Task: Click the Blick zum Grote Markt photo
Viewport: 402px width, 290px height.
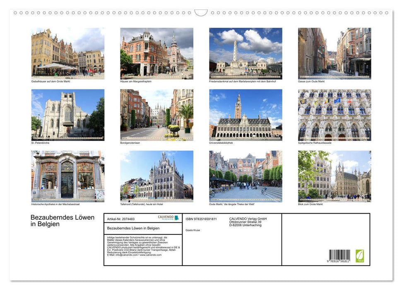Action: [x=334, y=176]
